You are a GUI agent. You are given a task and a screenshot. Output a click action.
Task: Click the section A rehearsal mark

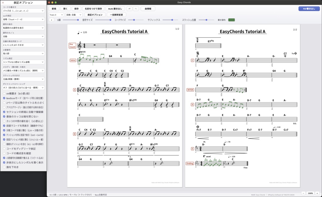pos(75,90)
